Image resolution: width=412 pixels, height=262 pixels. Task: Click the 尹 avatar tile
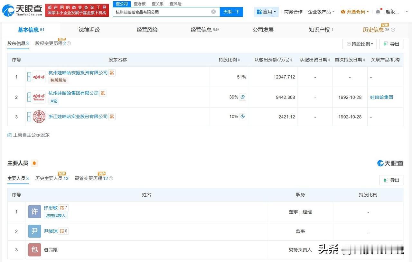tap(34, 231)
